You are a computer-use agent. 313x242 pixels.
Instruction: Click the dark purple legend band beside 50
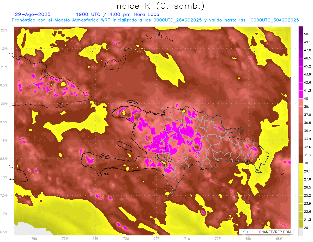(301, 30)
